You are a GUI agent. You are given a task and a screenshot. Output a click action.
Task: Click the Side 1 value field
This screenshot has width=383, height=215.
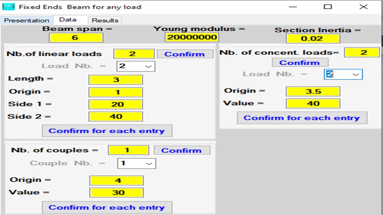tap(116, 104)
